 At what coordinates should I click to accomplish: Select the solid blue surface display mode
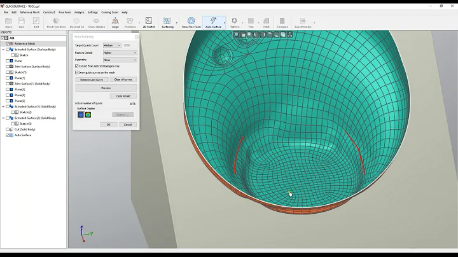coord(81,115)
